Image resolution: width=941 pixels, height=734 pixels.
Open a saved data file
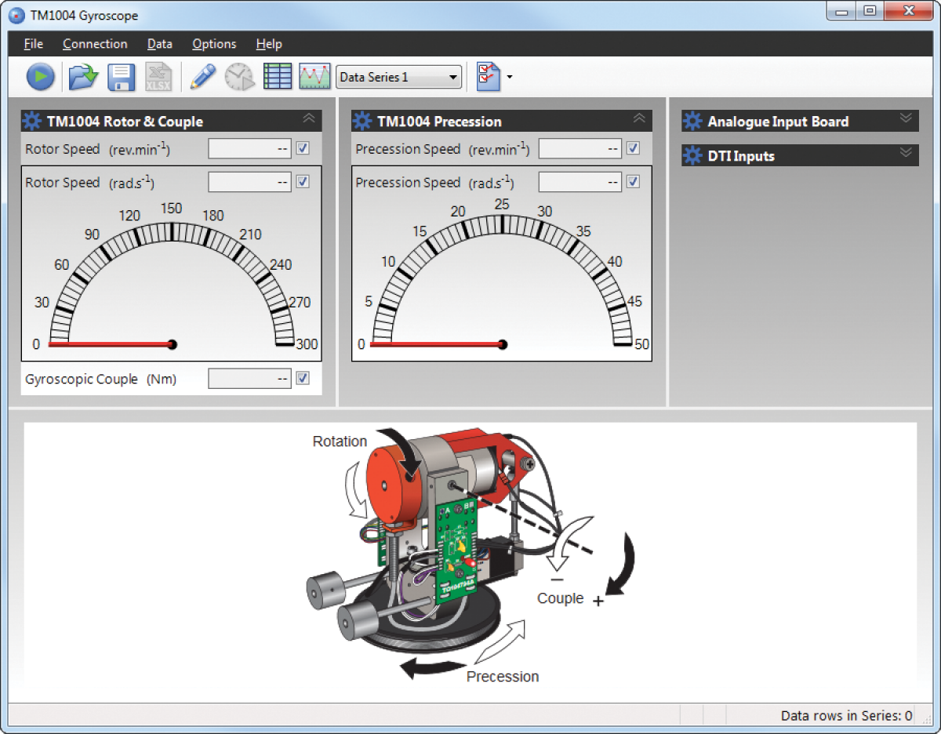click(82, 77)
